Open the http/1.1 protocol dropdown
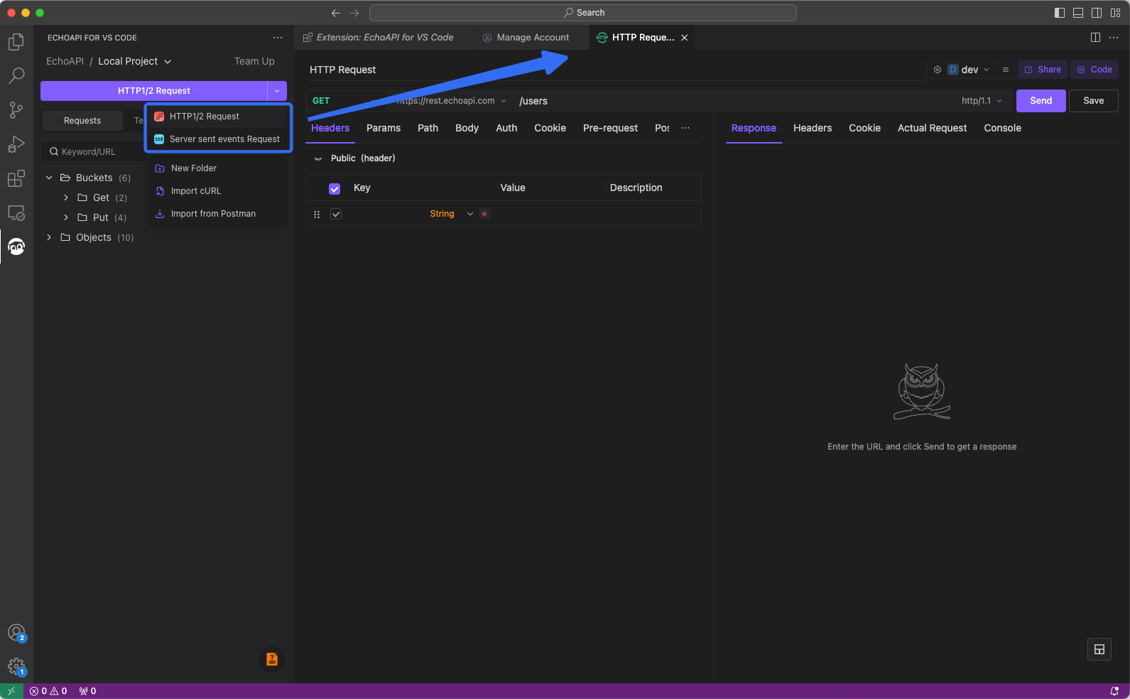The height and width of the screenshot is (699, 1130). coord(982,101)
